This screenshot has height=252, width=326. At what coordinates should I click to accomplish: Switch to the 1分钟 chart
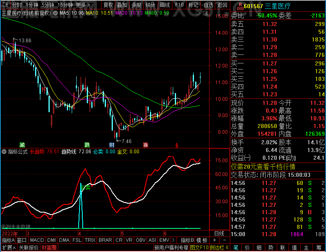tap(32, 4)
